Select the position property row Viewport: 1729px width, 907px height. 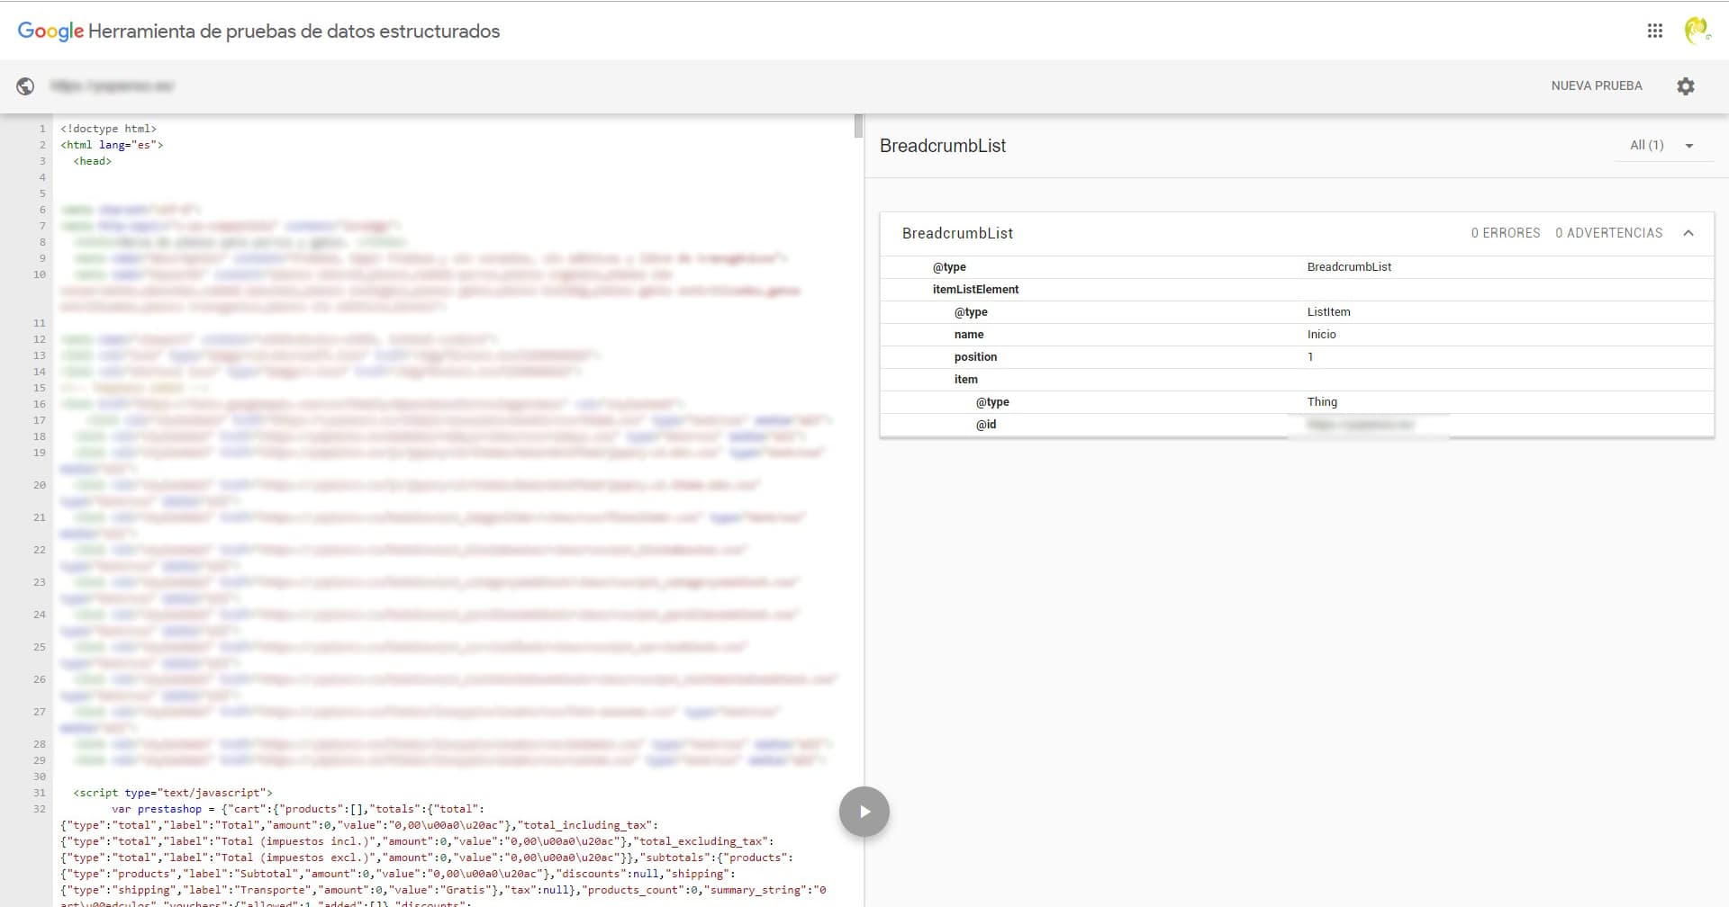click(975, 357)
